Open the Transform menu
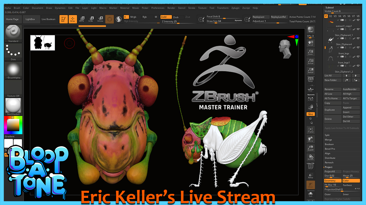This screenshot has height=205, width=366. point(223,8)
